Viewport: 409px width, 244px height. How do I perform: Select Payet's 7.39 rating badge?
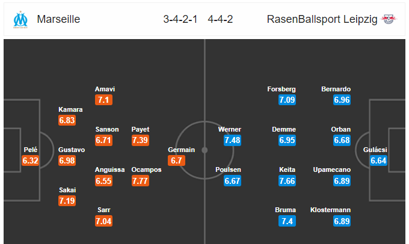pyautogui.click(x=140, y=140)
